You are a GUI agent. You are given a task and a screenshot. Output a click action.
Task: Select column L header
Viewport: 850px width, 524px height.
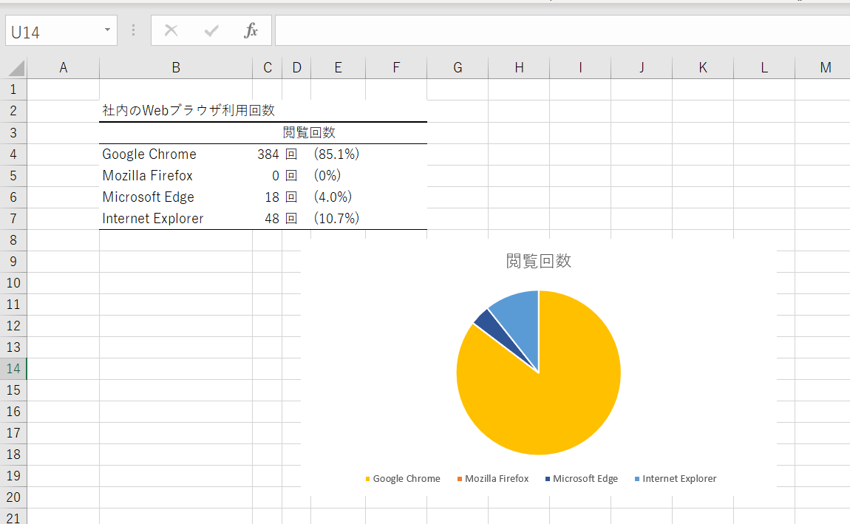point(764,68)
